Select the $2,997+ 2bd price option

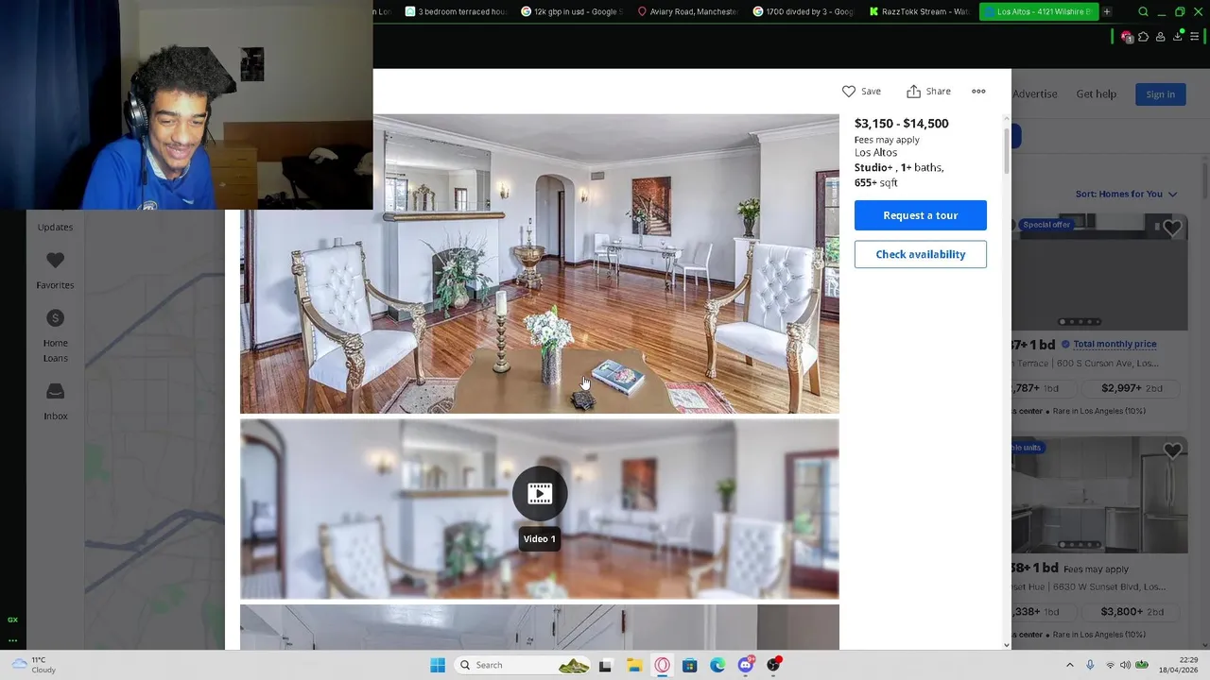[x=1132, y=388]
